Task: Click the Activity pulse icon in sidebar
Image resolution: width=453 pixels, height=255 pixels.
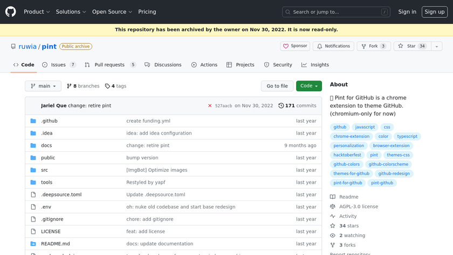Action: tap(333, 216)
